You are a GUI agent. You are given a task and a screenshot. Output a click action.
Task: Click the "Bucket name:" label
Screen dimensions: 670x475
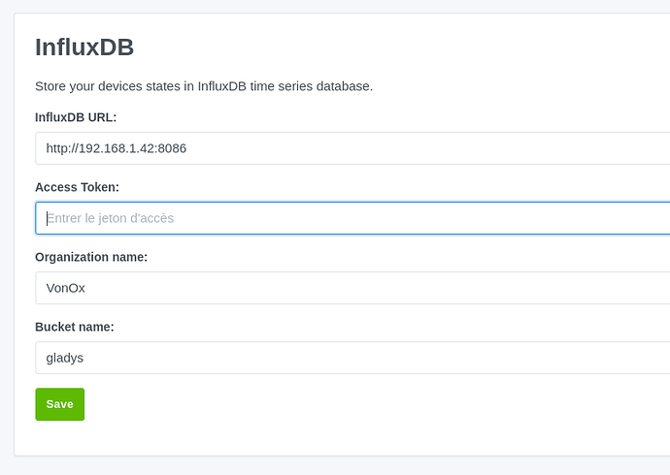75,327
